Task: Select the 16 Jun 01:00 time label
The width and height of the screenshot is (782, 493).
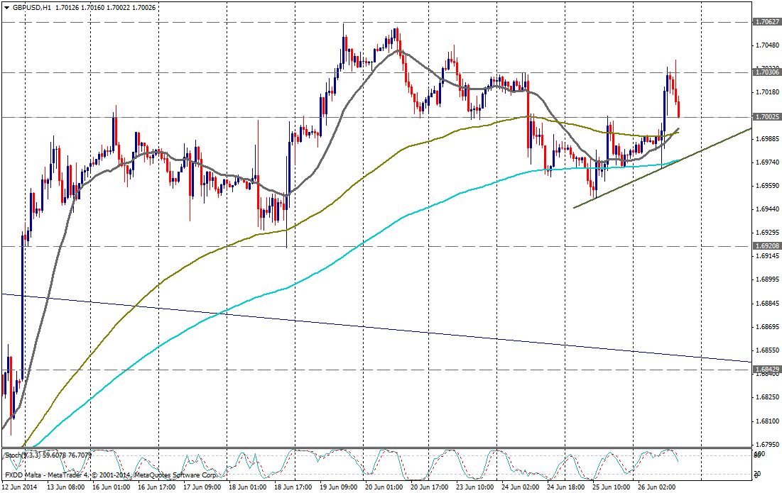Action: [x=111, y=487]
